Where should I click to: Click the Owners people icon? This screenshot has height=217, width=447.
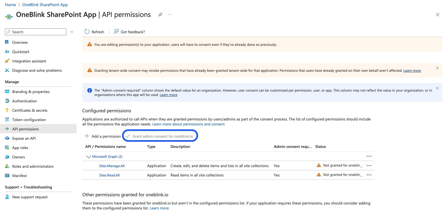pos(7,157)
